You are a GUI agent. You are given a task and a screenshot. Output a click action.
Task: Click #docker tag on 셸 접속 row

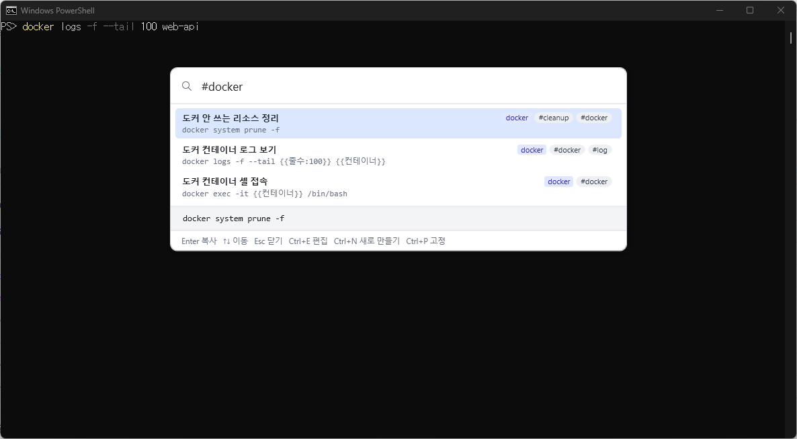(x=593, y=182)
